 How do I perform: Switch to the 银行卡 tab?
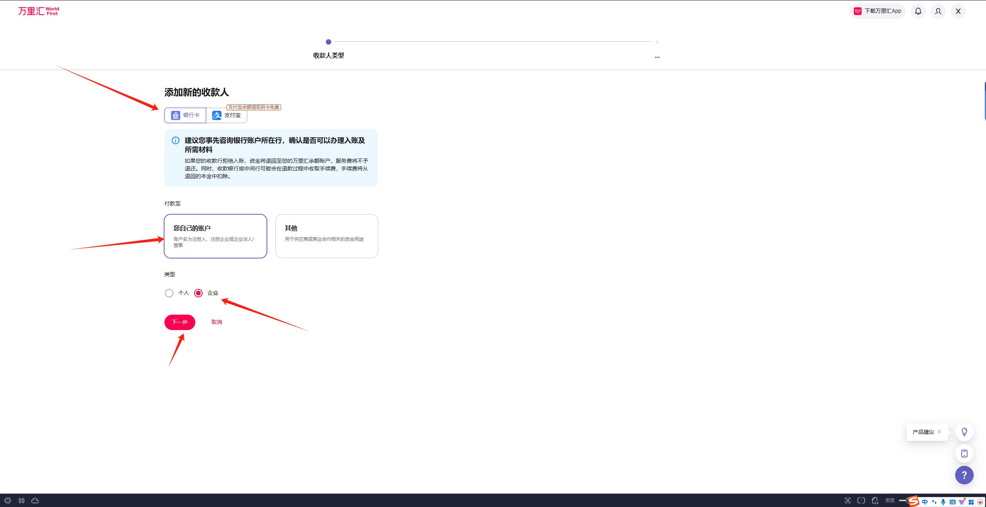tap(185, 115)
